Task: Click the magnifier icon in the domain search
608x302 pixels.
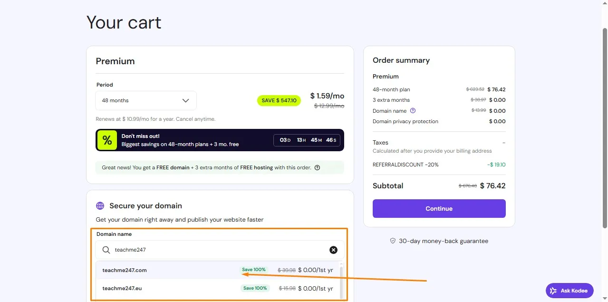Action: click(106, 250)
